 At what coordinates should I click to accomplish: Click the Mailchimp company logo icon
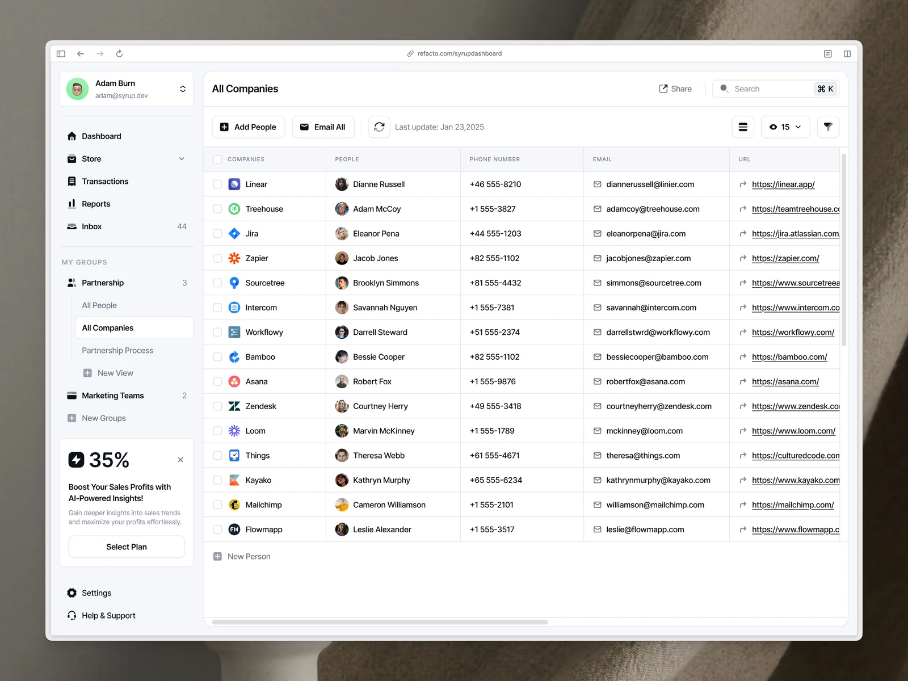(234, 505)
